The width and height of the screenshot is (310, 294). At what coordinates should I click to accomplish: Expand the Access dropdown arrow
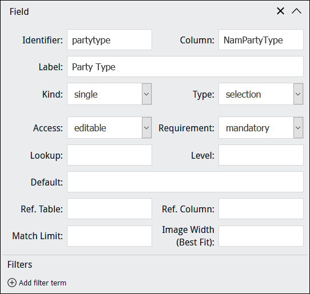pyautogui.click(x=146, y=128)
